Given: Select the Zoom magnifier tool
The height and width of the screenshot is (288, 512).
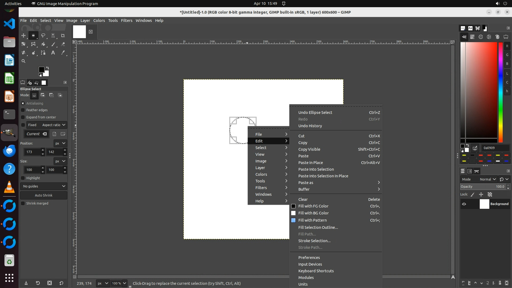Looking at the screenshot, I should click(23, 61).
